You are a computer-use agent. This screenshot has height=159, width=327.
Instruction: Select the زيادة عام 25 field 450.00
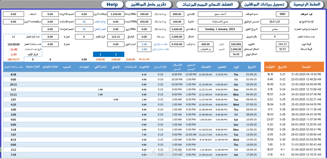tap(144, 22)
